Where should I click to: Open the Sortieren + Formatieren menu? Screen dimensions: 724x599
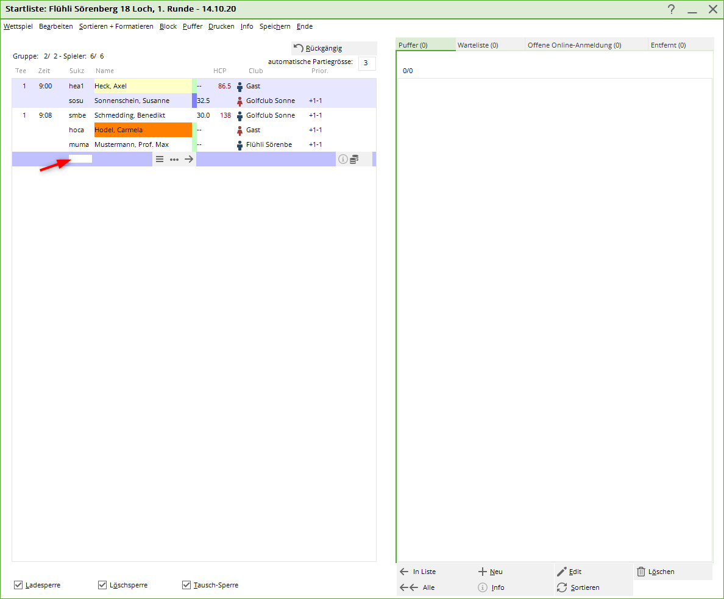click(116, 26)
